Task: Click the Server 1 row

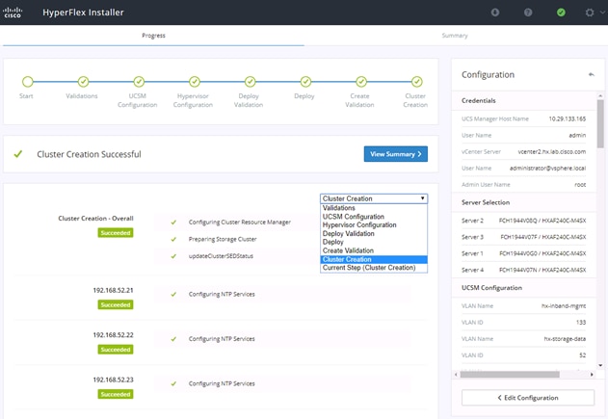Action: (524, 253)
